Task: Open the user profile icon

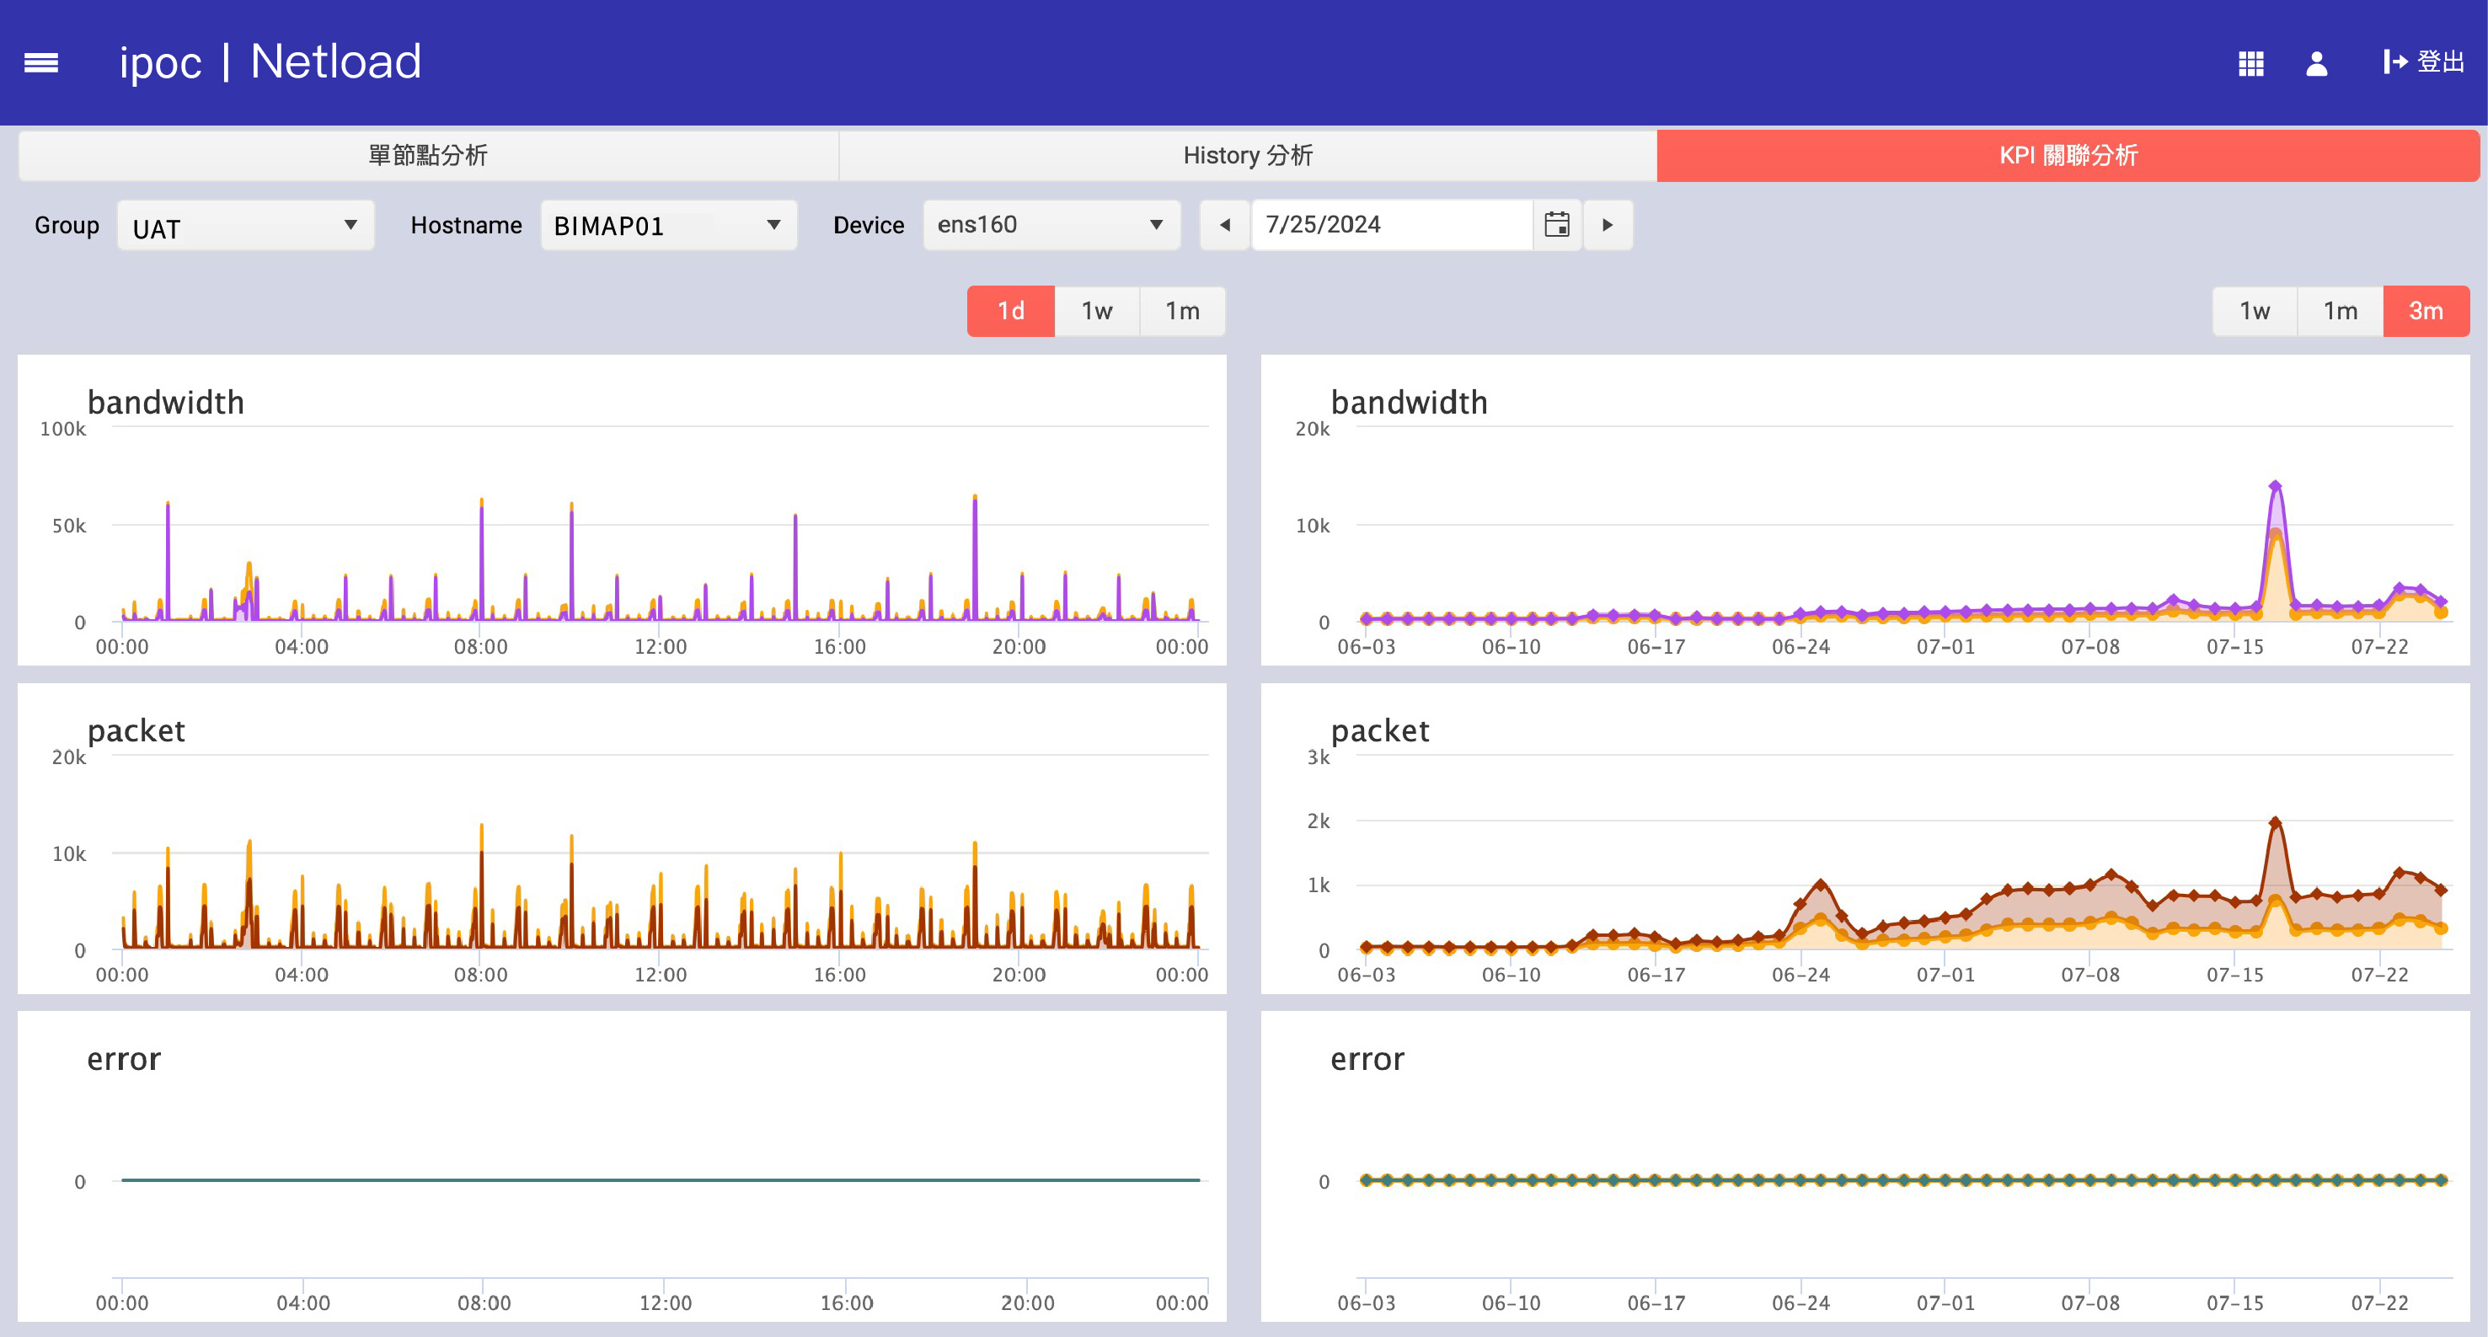Action: [x=2316, y=64]
